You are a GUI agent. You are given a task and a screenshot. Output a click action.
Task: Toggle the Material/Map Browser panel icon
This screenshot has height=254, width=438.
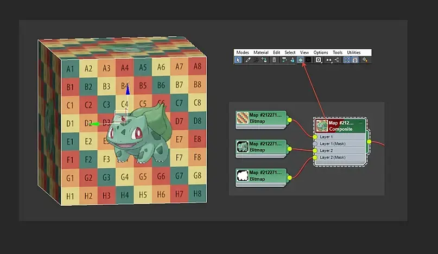[x=347, y=60]
